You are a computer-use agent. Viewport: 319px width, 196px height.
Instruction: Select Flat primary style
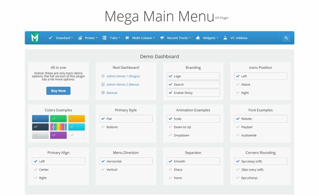pos(126,119)
